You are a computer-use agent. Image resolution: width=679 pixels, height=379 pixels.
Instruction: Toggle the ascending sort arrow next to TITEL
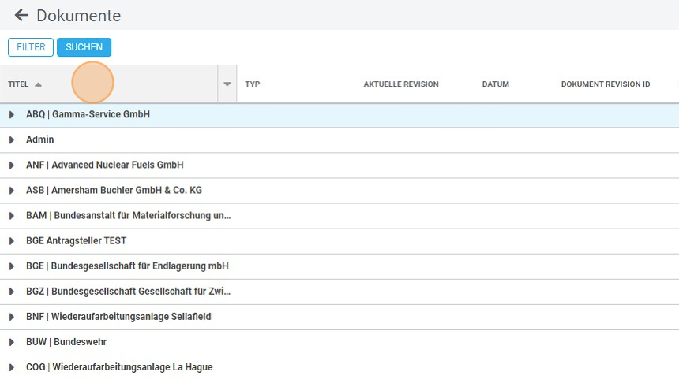pyautogui.click(x=38, y=84)
